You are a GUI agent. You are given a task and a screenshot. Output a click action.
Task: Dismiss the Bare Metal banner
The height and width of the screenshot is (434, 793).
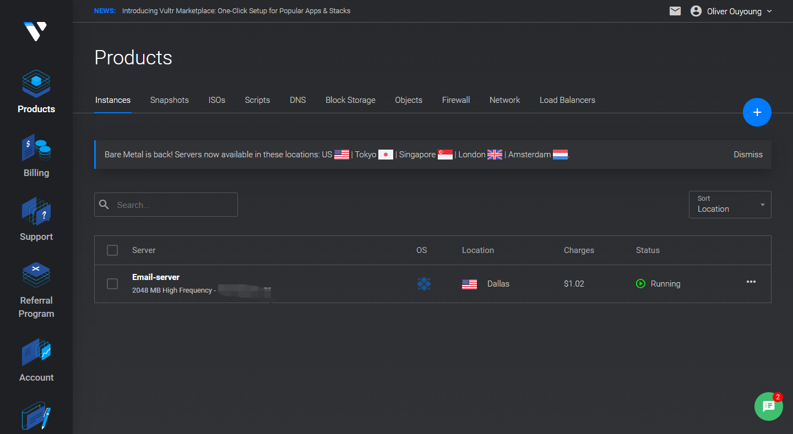tap(748, 155)
